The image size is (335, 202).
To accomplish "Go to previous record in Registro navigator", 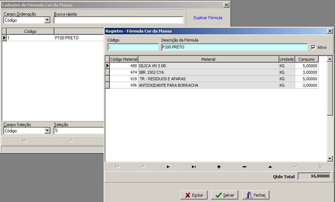I will pos(143,167).
